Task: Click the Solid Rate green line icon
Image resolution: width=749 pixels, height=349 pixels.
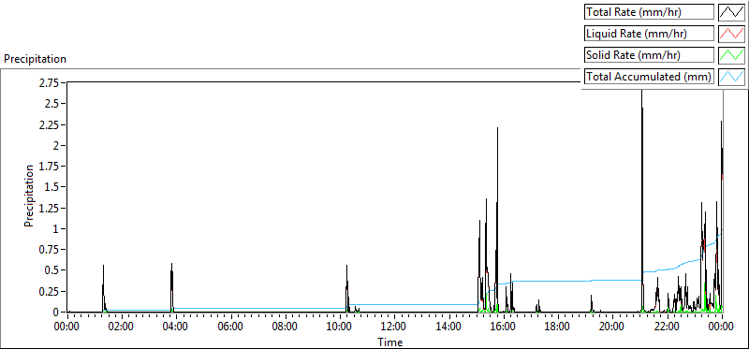Action: [x=731, y=55]
